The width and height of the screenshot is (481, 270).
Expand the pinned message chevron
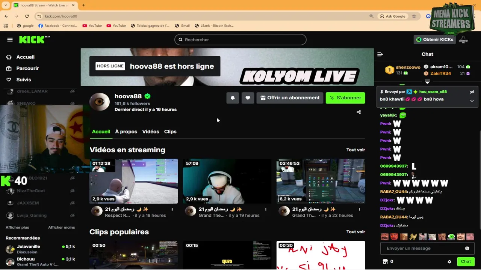coord(472,101)
